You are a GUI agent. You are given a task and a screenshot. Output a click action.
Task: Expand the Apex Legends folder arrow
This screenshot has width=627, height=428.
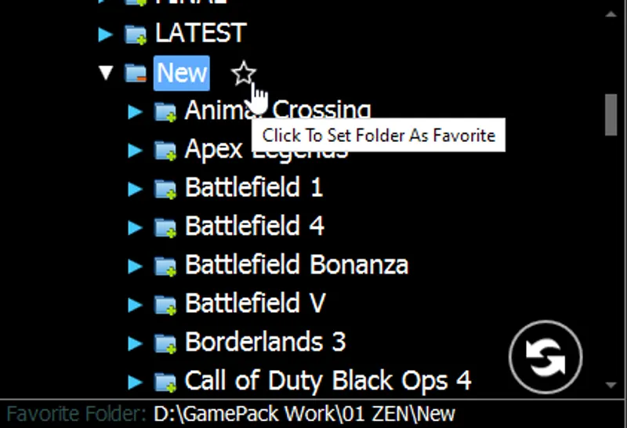coord(135,151)
